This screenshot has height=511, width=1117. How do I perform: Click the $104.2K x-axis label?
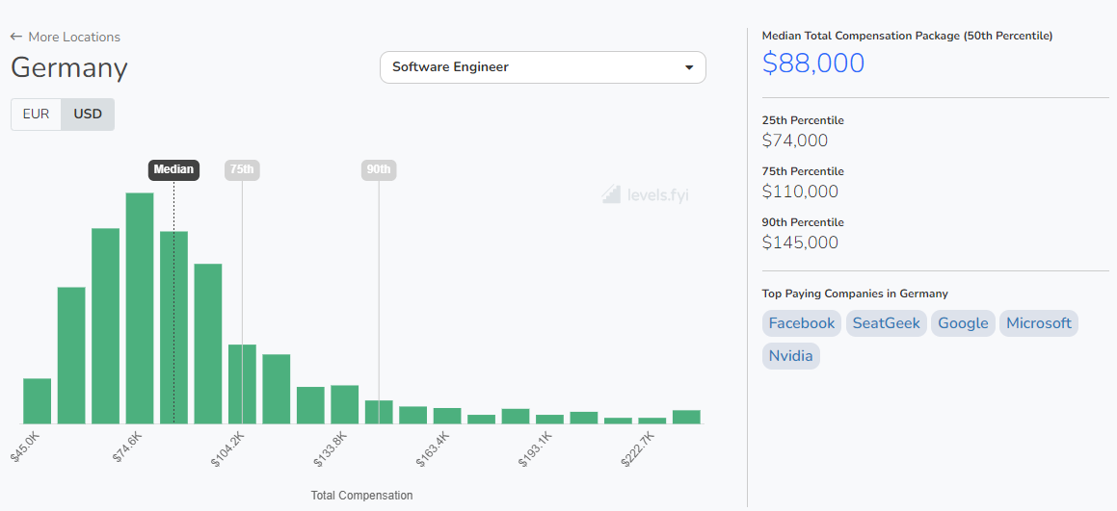point(229,448)
